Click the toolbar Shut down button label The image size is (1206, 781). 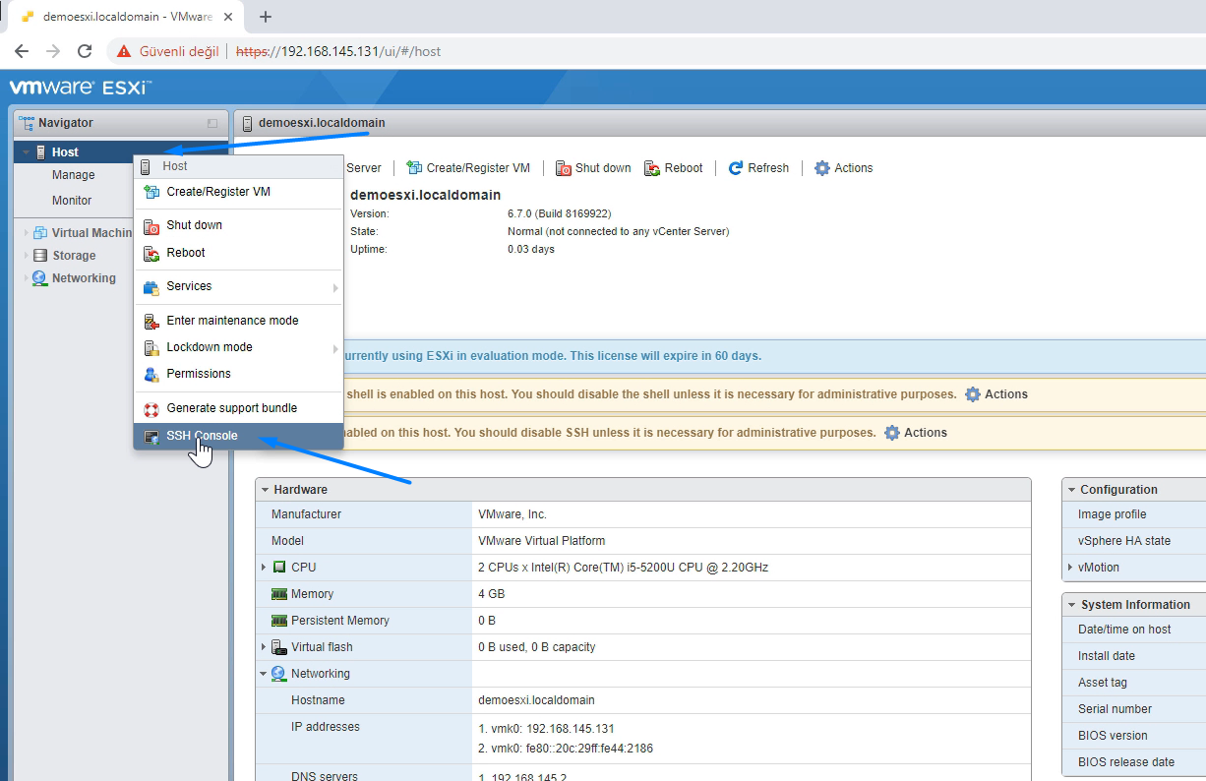click(x=603, y=168)
